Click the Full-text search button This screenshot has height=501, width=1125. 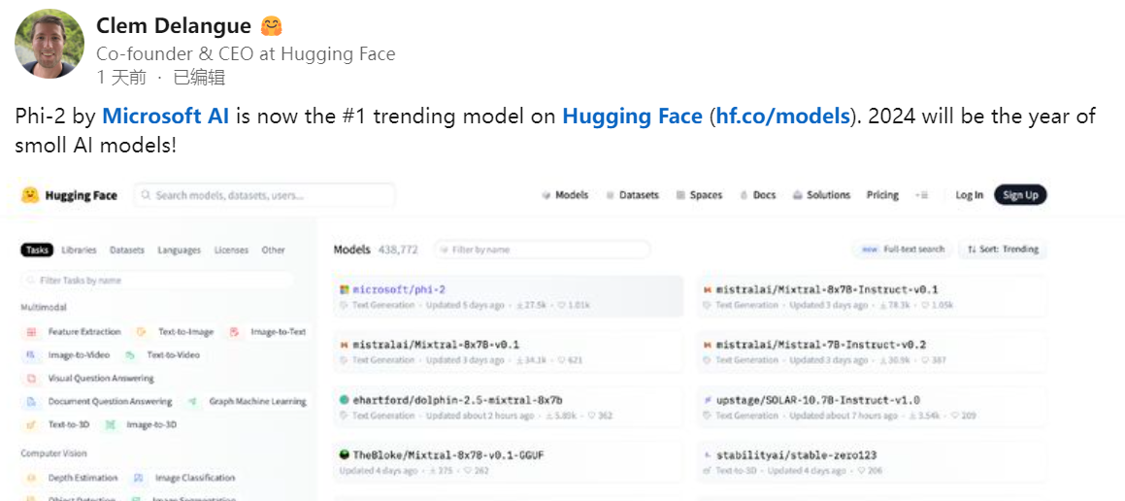coord(903,250)
